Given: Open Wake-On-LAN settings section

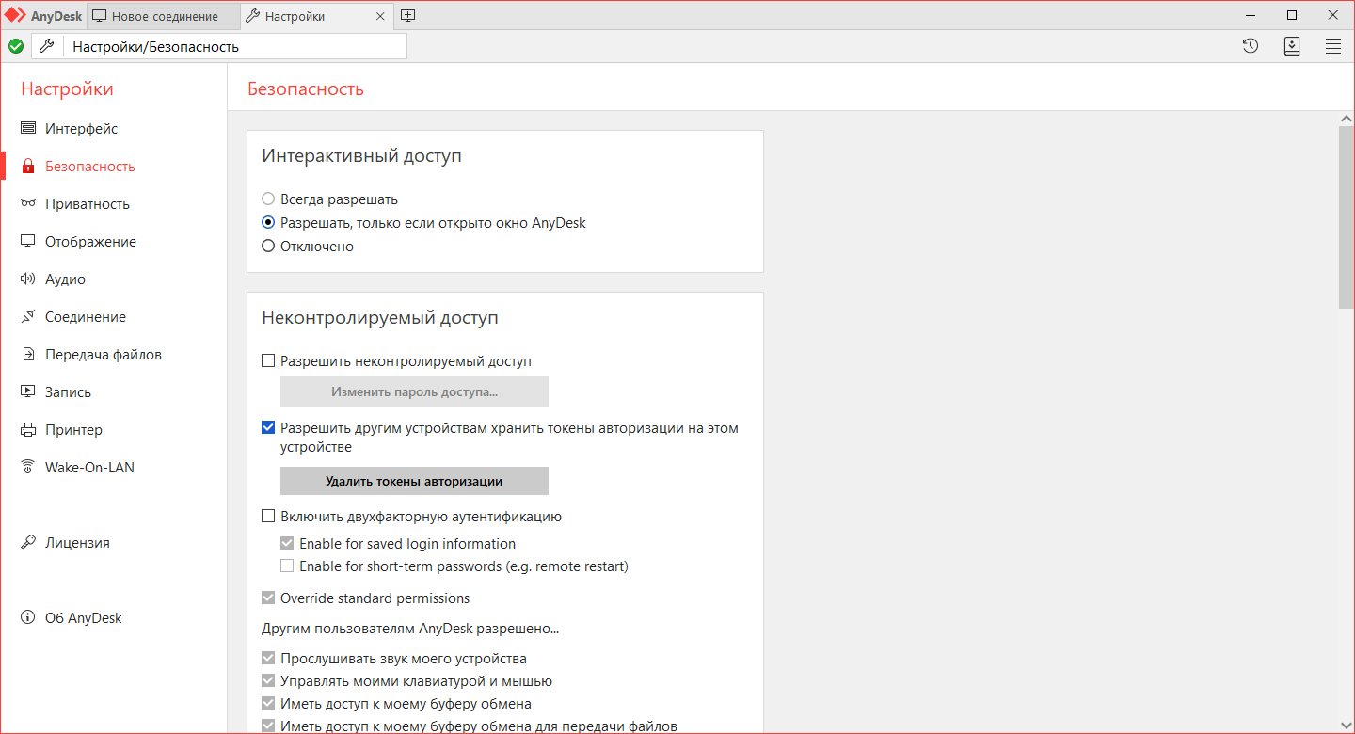Looking at the screenshot, I should tap(113, 468).
